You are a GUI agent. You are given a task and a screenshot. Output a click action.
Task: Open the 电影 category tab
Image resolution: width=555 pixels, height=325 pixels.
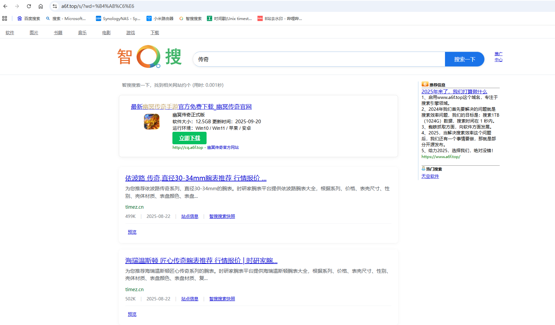click(106, 33)
